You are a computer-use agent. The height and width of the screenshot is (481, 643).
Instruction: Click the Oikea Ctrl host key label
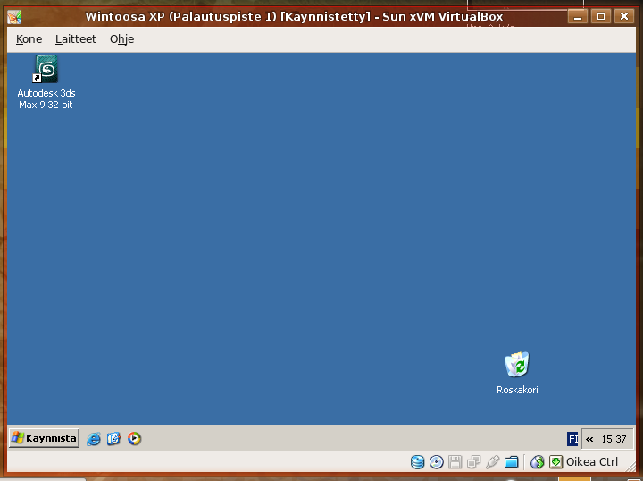tap(592, 462)
